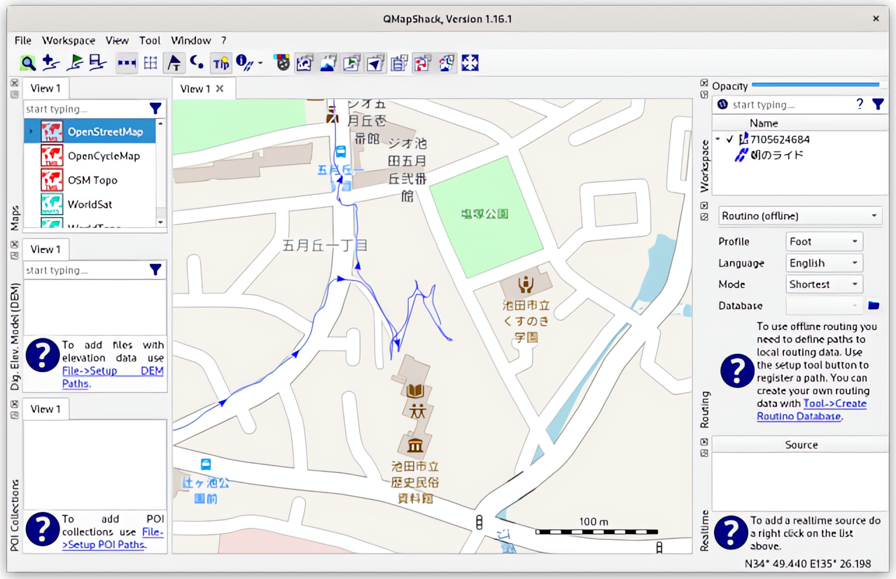Follow the File->Setup DEM Paths link
The width and height of the screenshot is (896, 579).
click(113, 377)
